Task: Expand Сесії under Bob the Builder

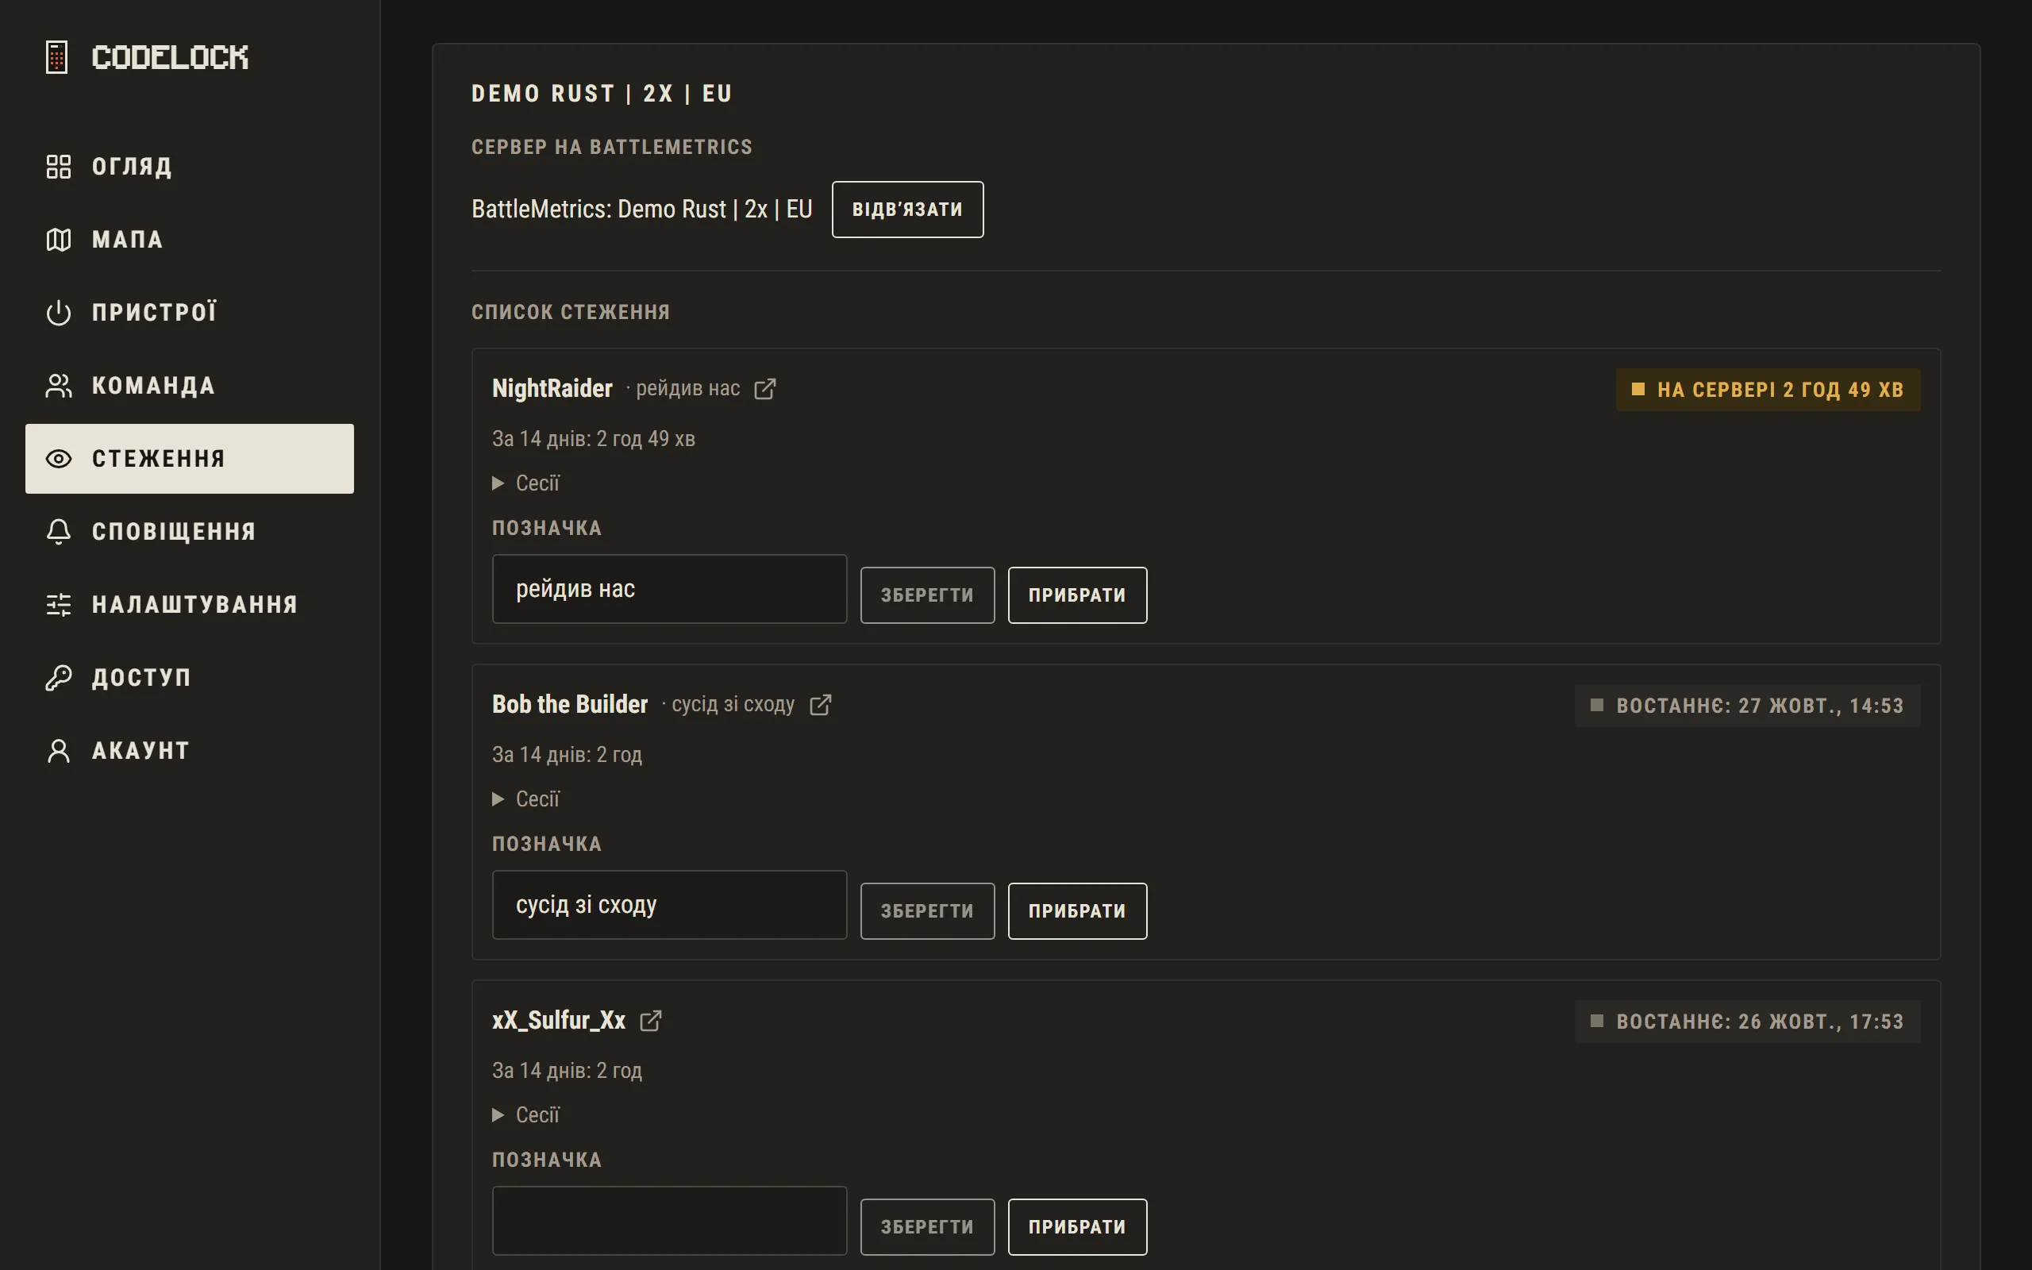Action: (525, 799)
